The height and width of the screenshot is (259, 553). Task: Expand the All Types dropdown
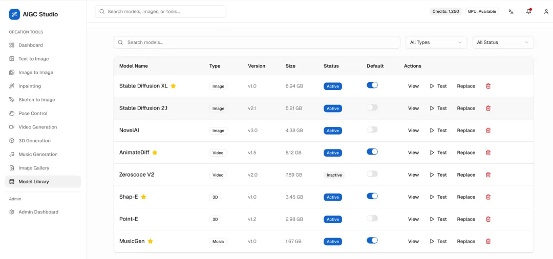pyautogui.click(x=436, y=42)
